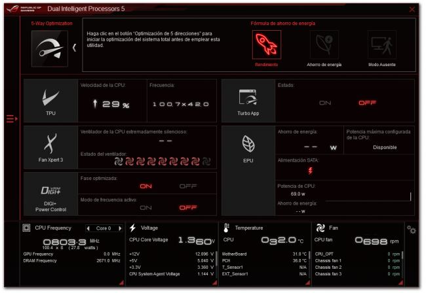This screenshot has width=426, height=293.
Task: Open the Turbo App module
Action: click(248, 101)
